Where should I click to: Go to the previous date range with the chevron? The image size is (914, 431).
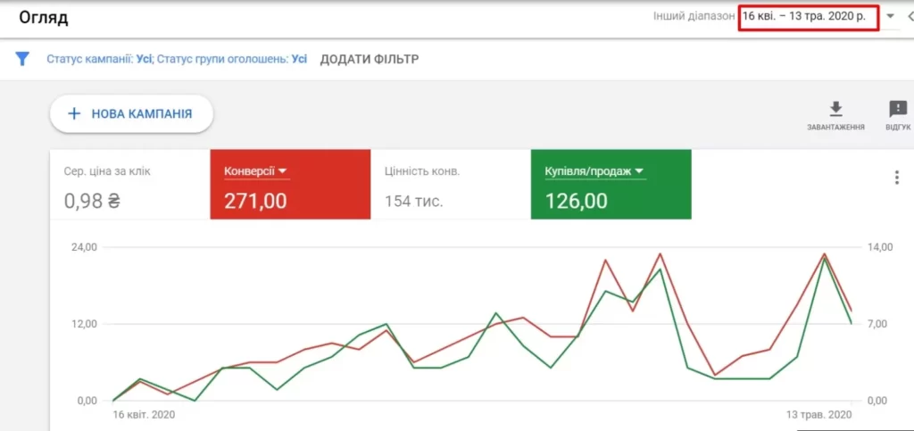pyautogui.click(x=910, y=16)
